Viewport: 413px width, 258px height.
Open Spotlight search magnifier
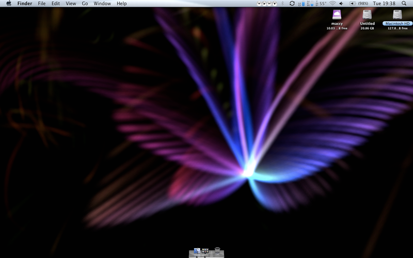click(x=404, y=4)
